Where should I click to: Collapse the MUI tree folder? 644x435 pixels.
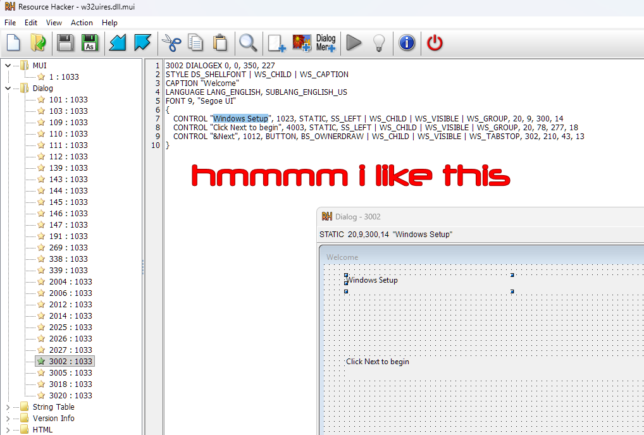coord(8,65)
